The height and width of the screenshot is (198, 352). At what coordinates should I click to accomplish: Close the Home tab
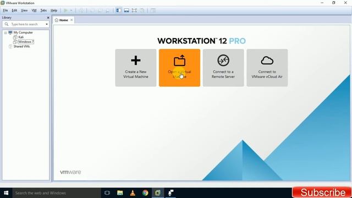tap(71, 20)
